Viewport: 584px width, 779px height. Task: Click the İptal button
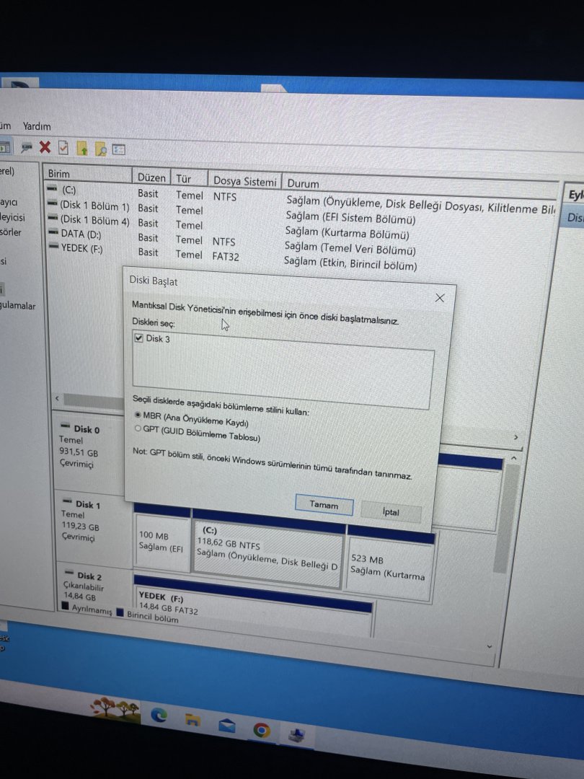[x=391, y=511]
